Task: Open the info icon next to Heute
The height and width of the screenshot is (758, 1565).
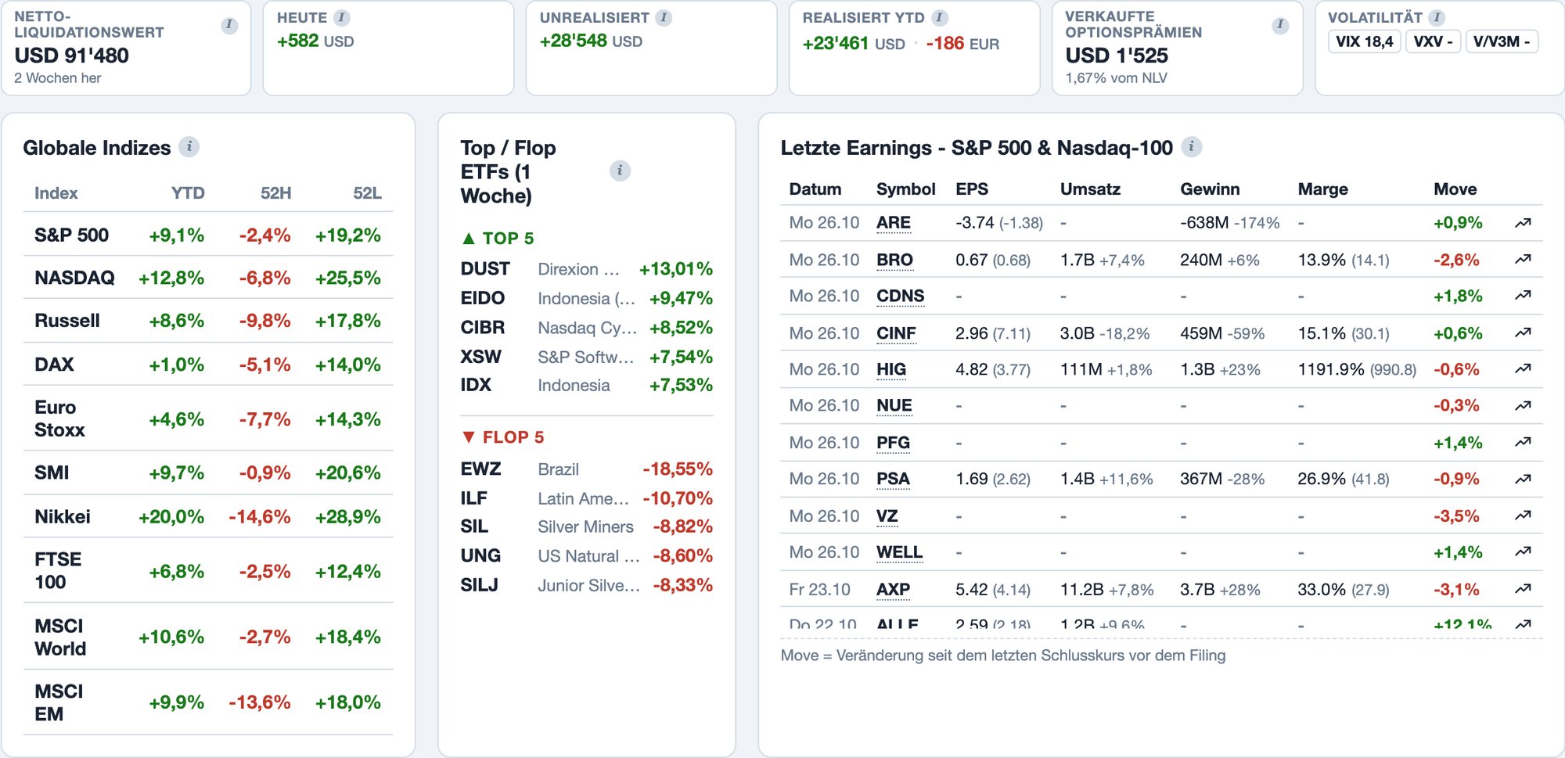Action: 342,17
